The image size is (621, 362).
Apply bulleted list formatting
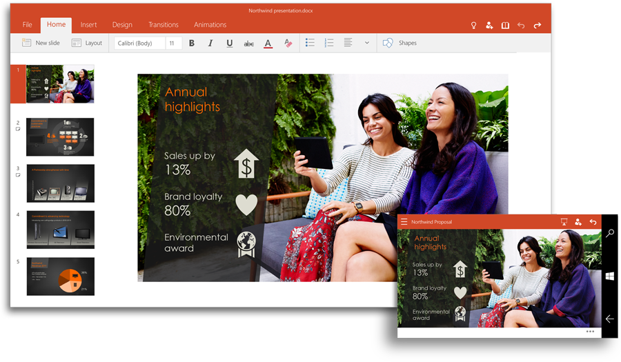pos(310,43)
